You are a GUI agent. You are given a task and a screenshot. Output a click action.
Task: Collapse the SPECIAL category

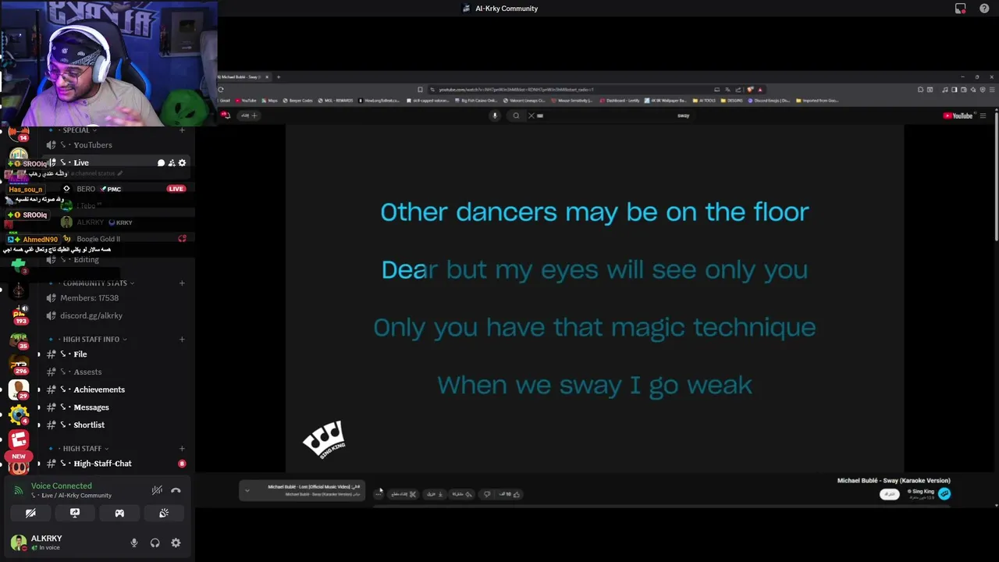point(76,130)
